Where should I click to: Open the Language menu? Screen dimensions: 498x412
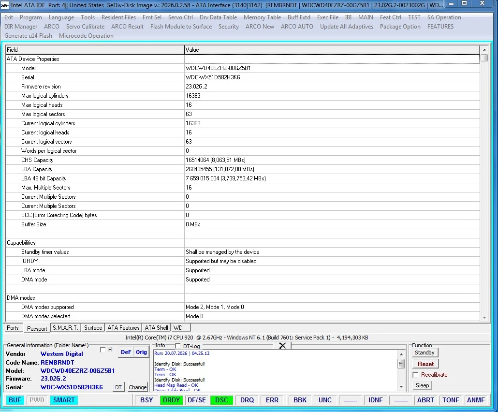[61, 17]
